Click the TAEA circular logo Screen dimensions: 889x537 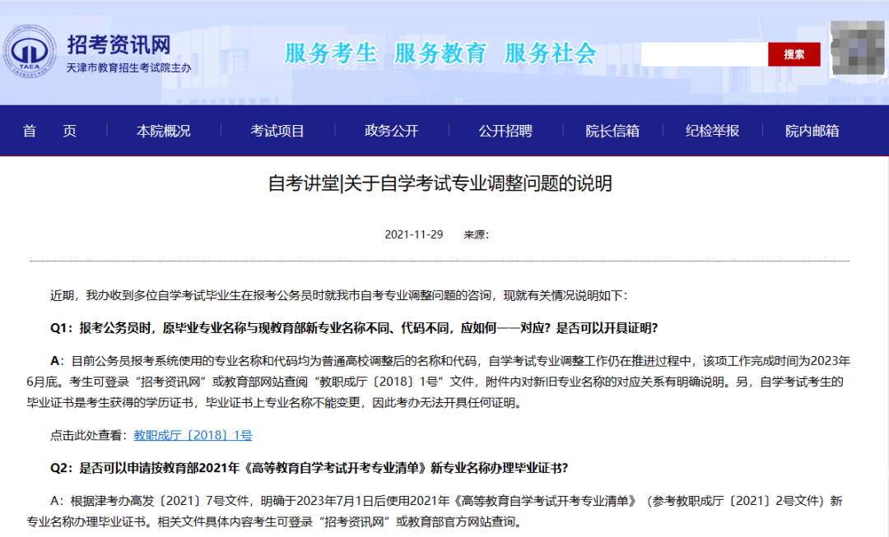29,51
